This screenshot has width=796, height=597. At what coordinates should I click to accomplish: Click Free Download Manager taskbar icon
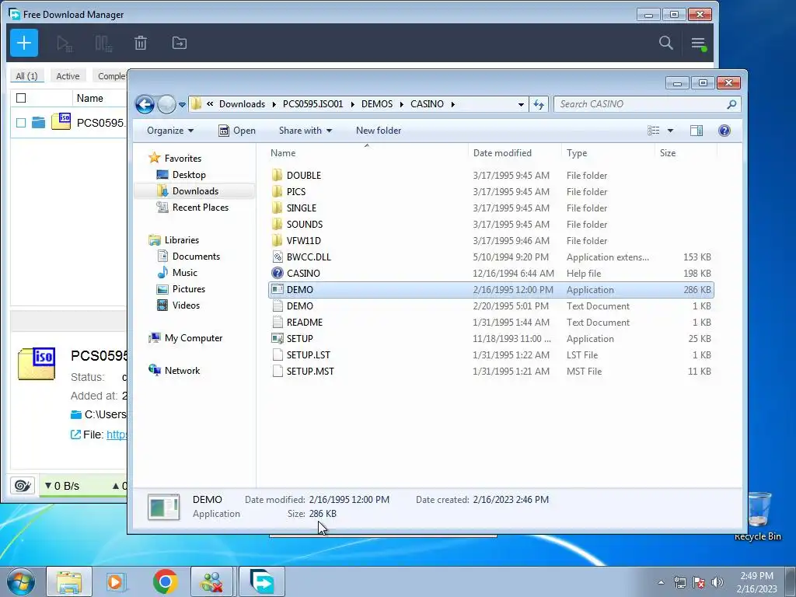pos(262,581)
